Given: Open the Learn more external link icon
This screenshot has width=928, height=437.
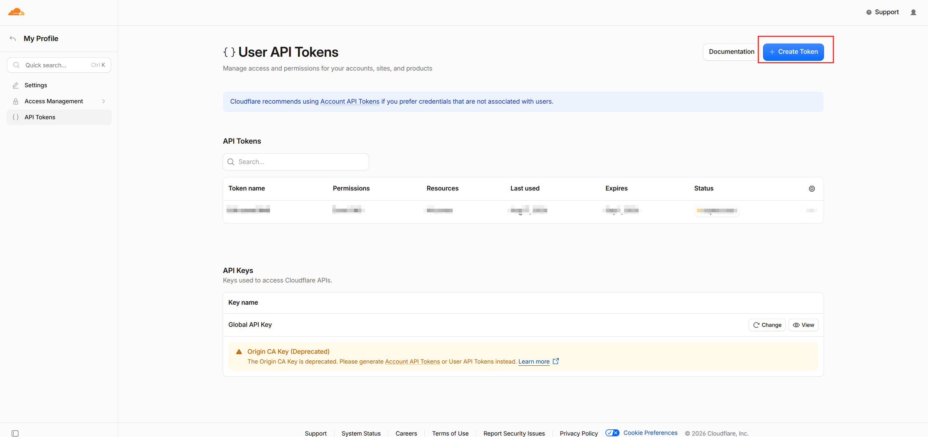Looking at the screenshot, I should (556, 361).
